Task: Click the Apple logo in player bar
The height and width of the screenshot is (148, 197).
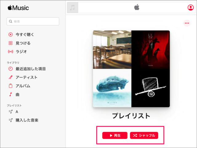Action: pos(137,7)
